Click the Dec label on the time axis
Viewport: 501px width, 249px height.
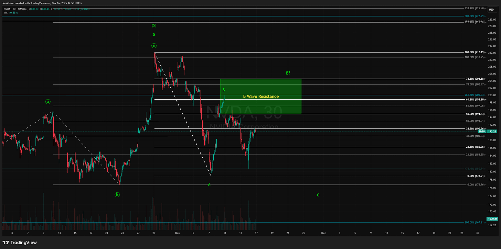pyautogui.click(x=323, y=233)
